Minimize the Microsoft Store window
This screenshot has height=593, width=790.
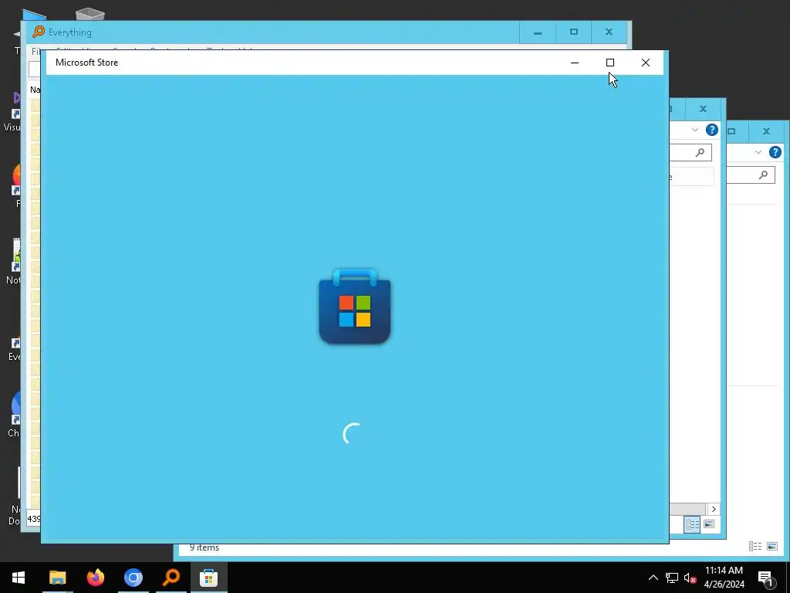(x=574, y=63)
